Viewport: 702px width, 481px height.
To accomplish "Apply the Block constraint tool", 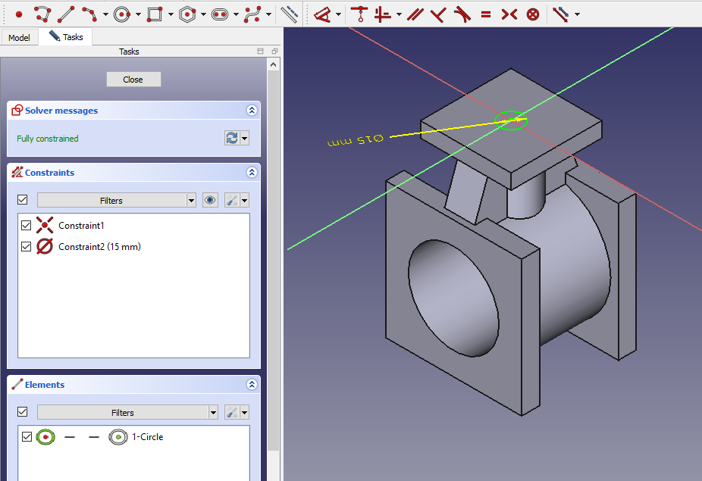I will [533, 14].
